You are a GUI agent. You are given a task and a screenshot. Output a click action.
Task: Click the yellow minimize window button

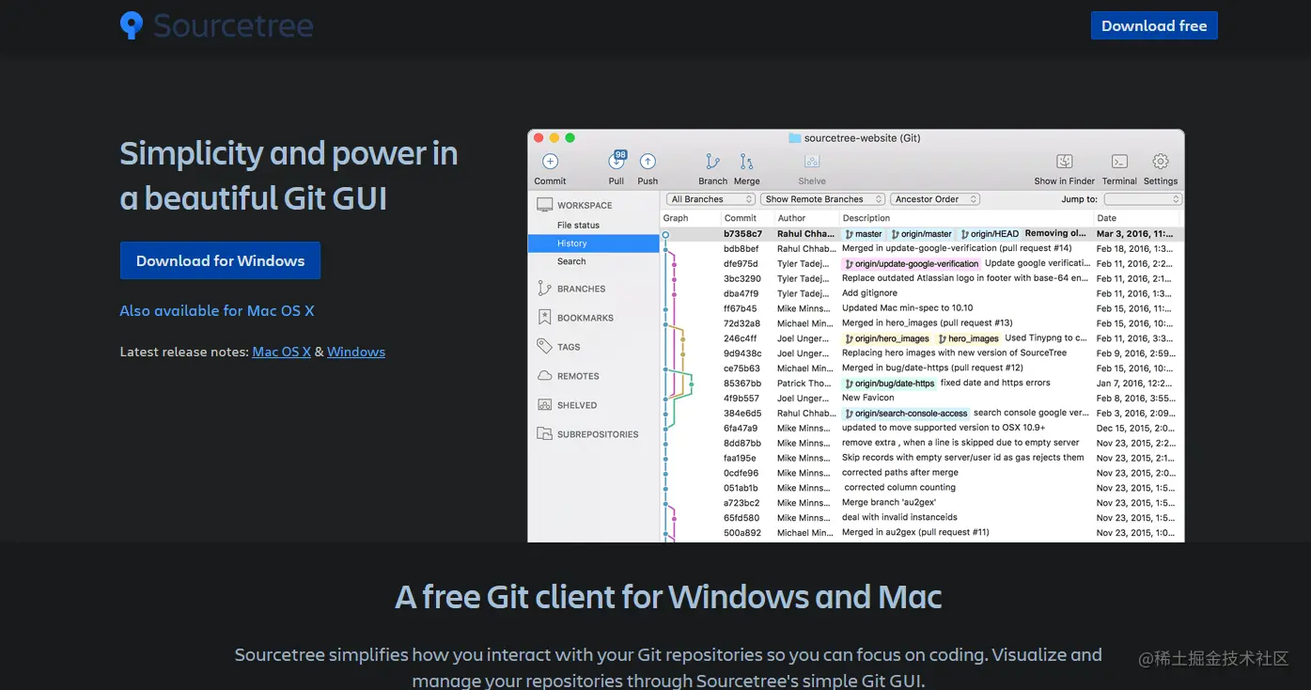click(554, 138)
